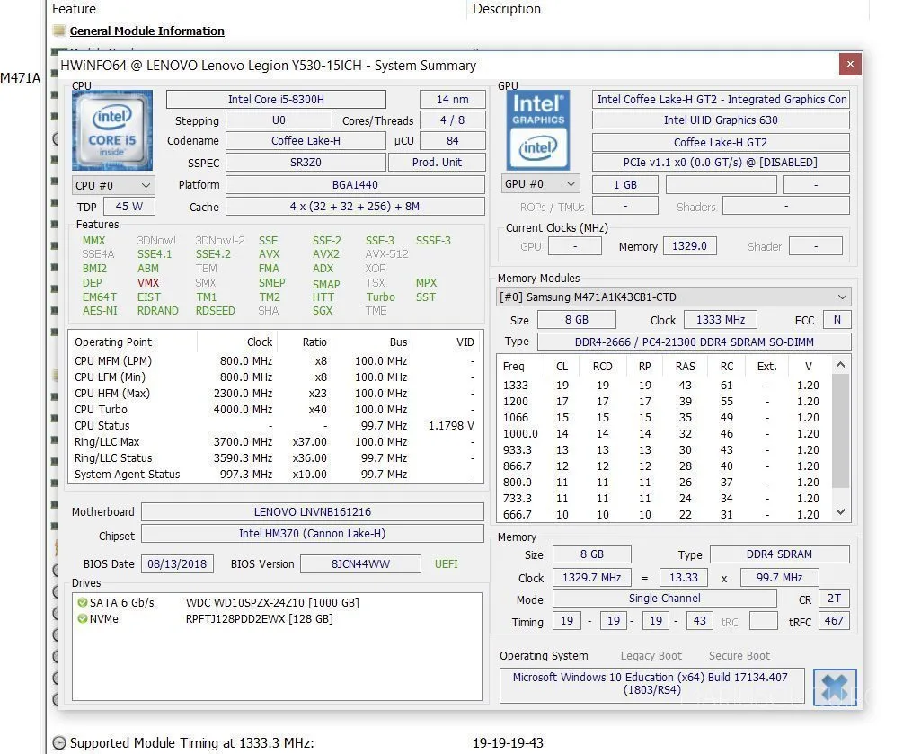Click the memory timings table scrollbar thumb

click(840, 430)
